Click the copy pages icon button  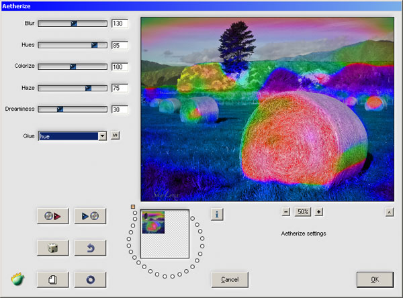click(52, 279)
